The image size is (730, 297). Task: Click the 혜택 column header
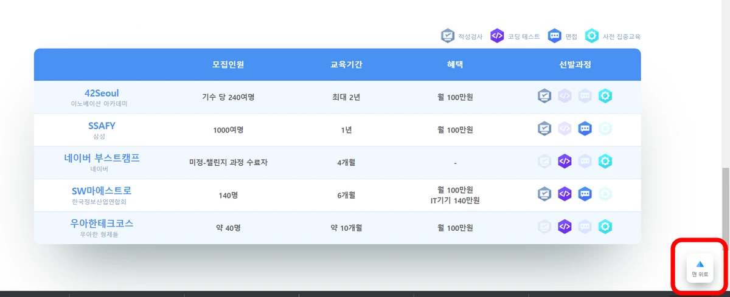(x=455, y=64)
